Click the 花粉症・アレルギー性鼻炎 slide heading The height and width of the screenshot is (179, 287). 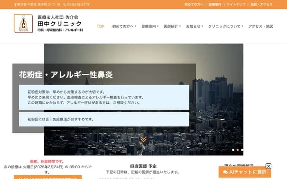click(66, 74)
